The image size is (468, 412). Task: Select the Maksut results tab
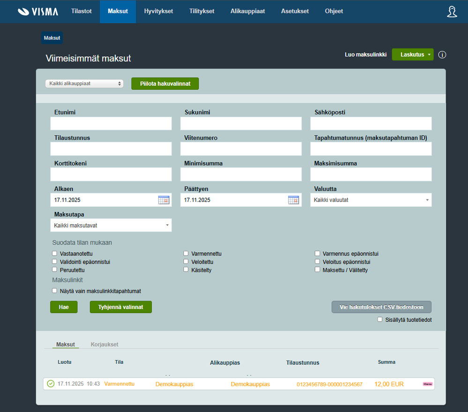coord(66,344)
